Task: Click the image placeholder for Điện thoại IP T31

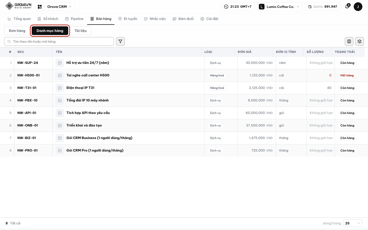Action: [x=60, y=88]
